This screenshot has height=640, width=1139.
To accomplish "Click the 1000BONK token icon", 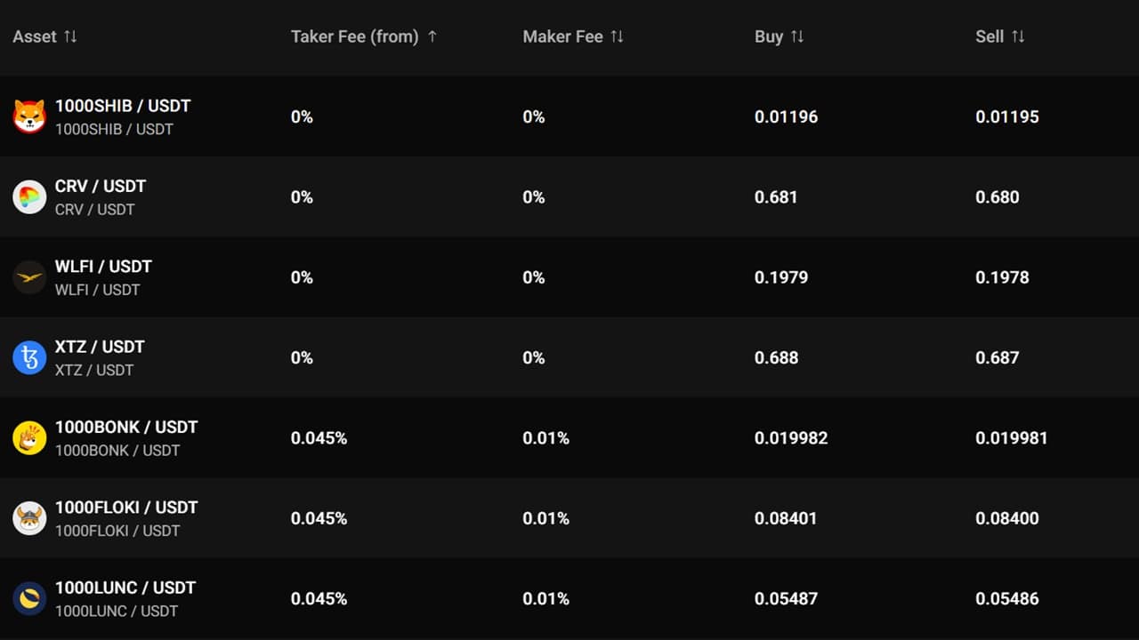I will point(29,437).
